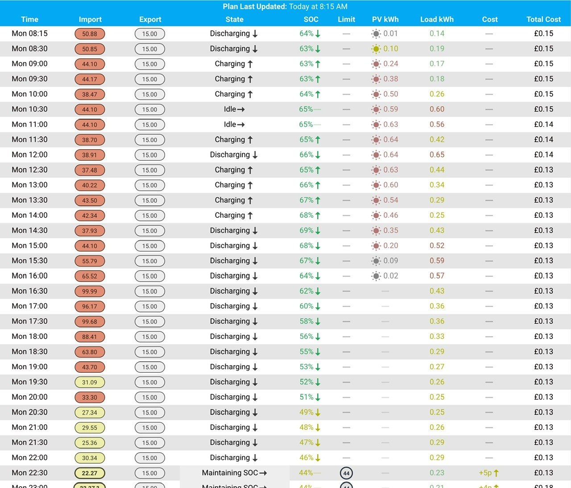Click the yellow down arrow beside SOC 49%
Screen dimensions: 571x488
coord(318,413)
